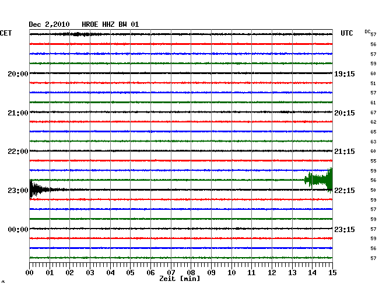
Task: Select the 23:00 CET time label
Action: 18,191
